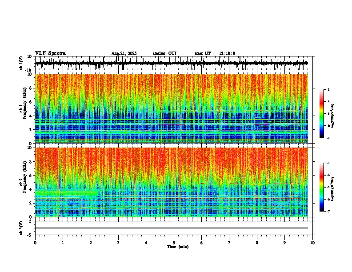Click the ch.1 color bar's log(PSD) axis title

332,116
